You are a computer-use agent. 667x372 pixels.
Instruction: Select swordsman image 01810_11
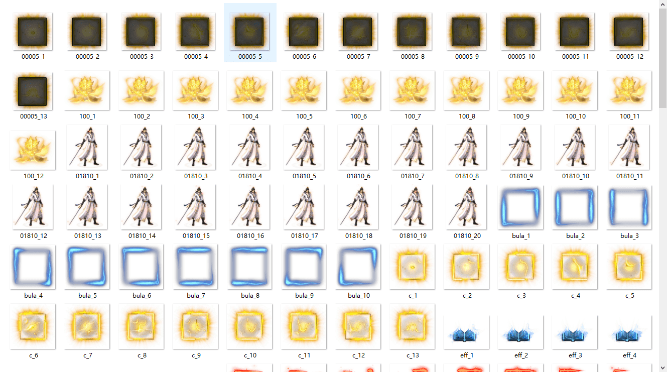[629, 147]
